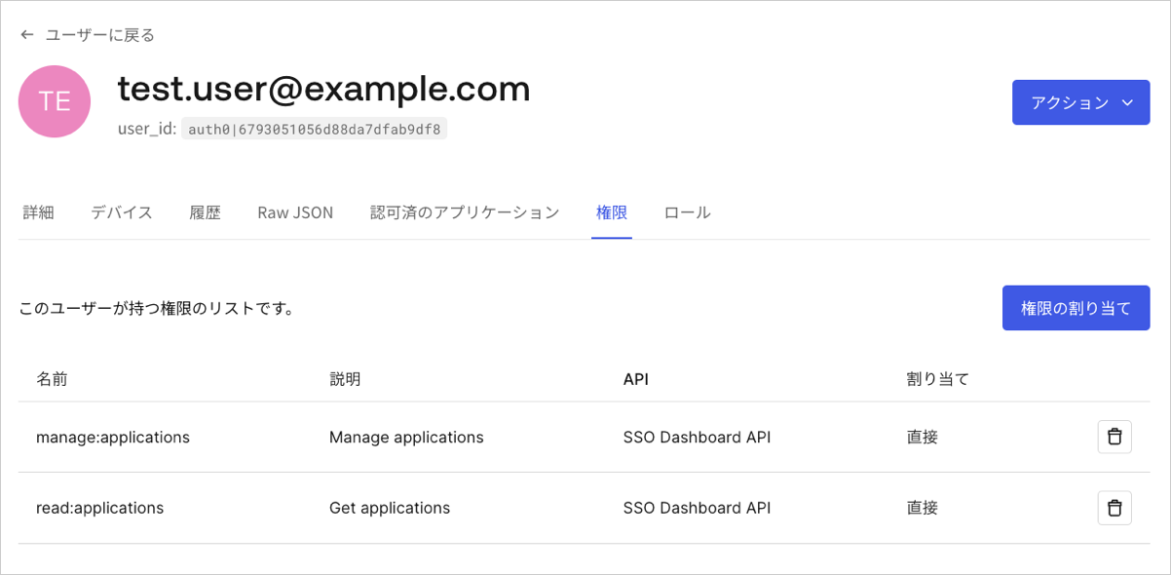The height and width of the screenshot is (575, 1171).
Task: Click the test.user@example.com heading
Action: click(323, 89)
